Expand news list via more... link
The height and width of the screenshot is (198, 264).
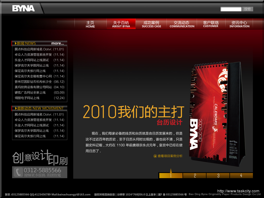pyautogui.click(x=57, y=43)
